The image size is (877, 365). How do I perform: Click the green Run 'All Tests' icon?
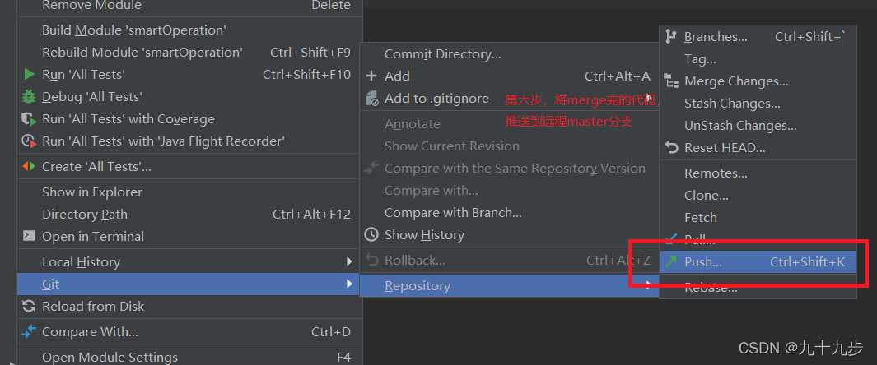[x=29, y=74]
